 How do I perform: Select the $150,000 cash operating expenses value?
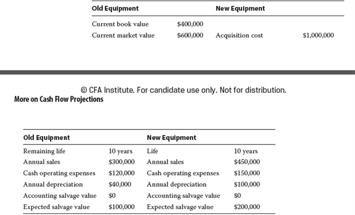[247, 173]
